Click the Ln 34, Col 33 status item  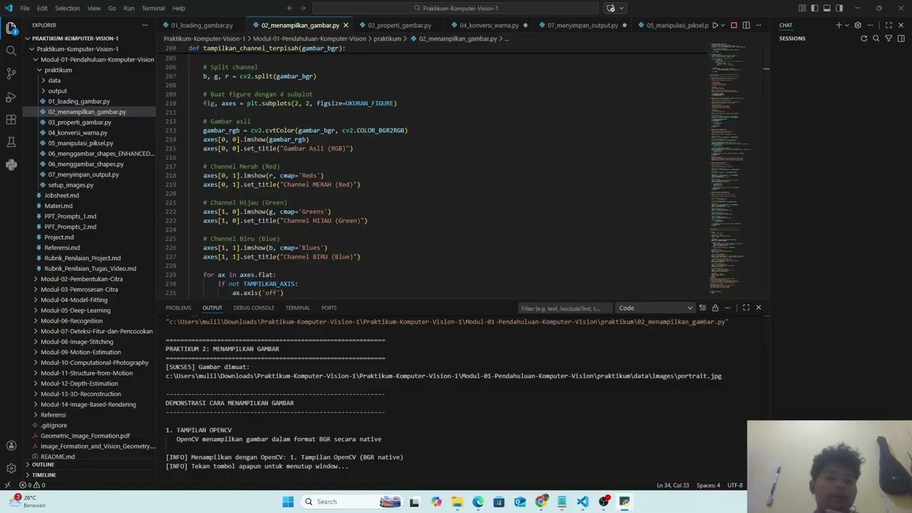pyautogui.click(x=673, y=485)
